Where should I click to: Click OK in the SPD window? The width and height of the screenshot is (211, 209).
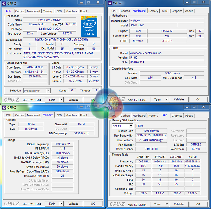[198, 204]
